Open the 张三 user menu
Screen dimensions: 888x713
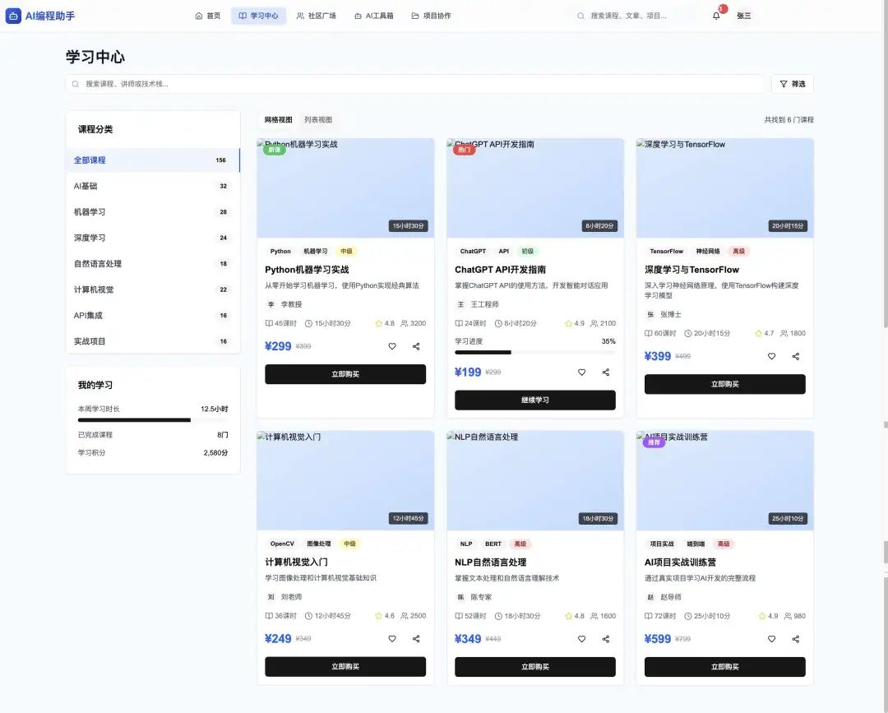(x=743, y=16)
